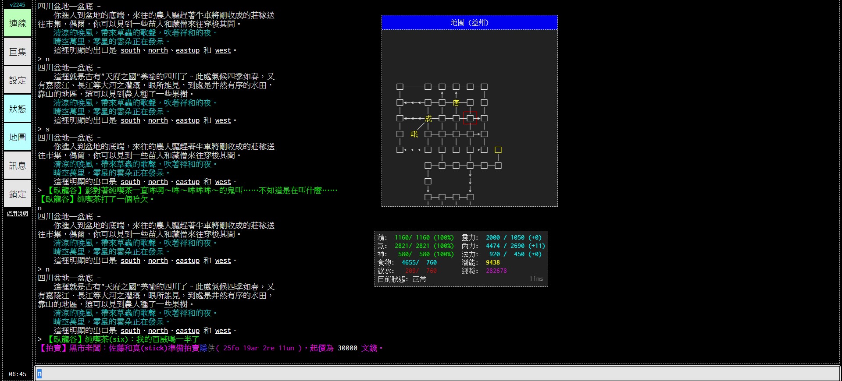Click south exit in the bottommost exits line

click(x=130, y=331)
